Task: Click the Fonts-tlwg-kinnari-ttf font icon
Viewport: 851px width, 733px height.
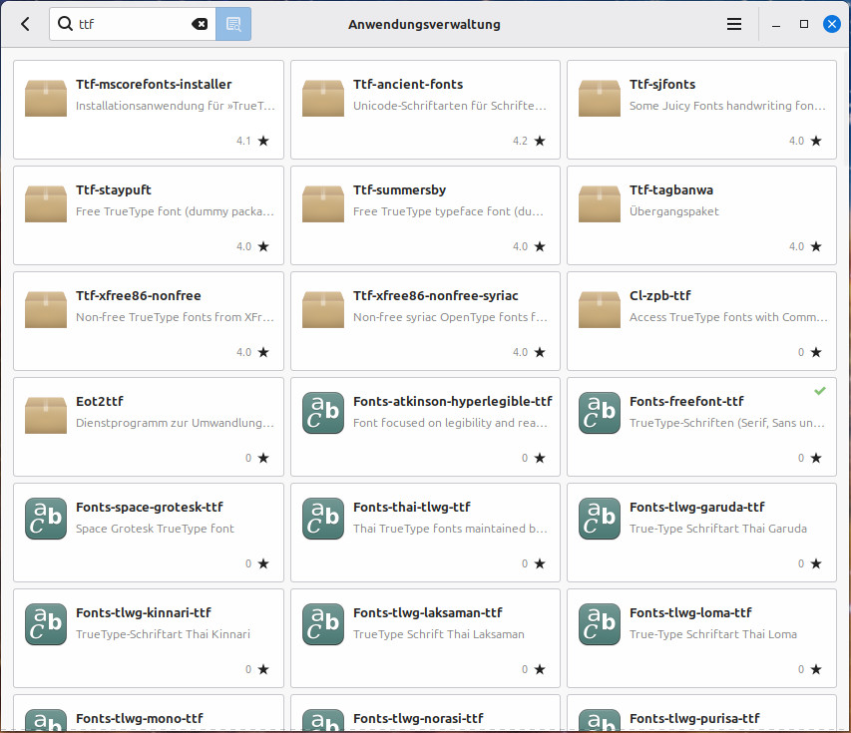Action: (46, 624)
